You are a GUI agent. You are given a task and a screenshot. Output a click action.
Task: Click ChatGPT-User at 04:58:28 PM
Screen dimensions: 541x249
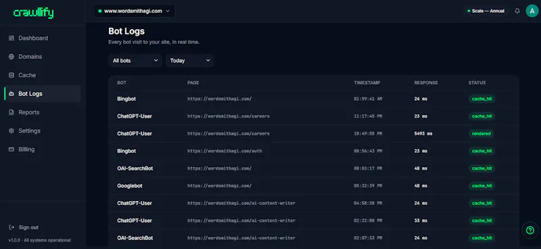click(135, 203)
